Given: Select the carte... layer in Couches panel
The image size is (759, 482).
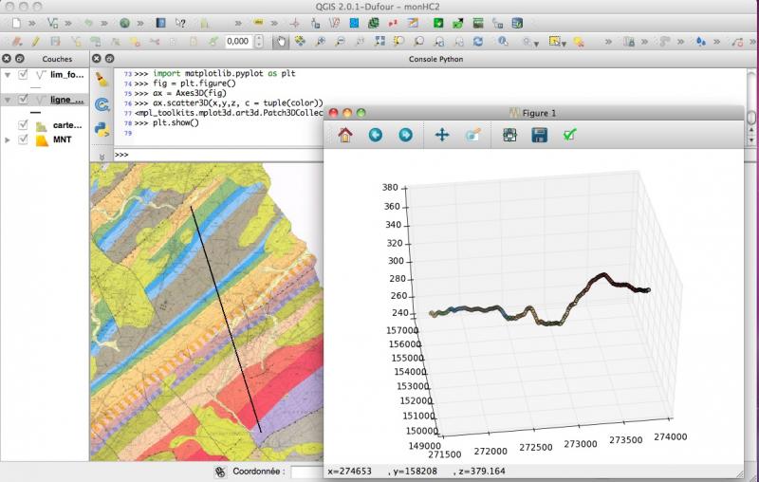Looking at the screenshot, I should tap(68, 125).
